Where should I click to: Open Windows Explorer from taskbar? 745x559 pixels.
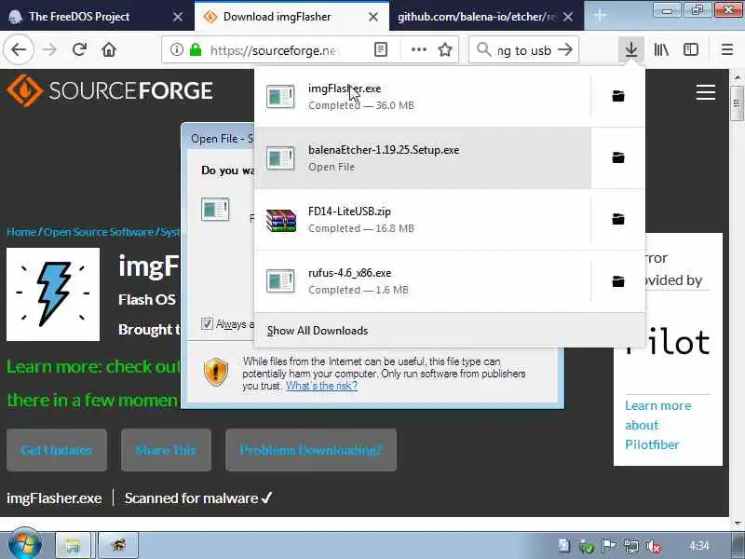73,545
